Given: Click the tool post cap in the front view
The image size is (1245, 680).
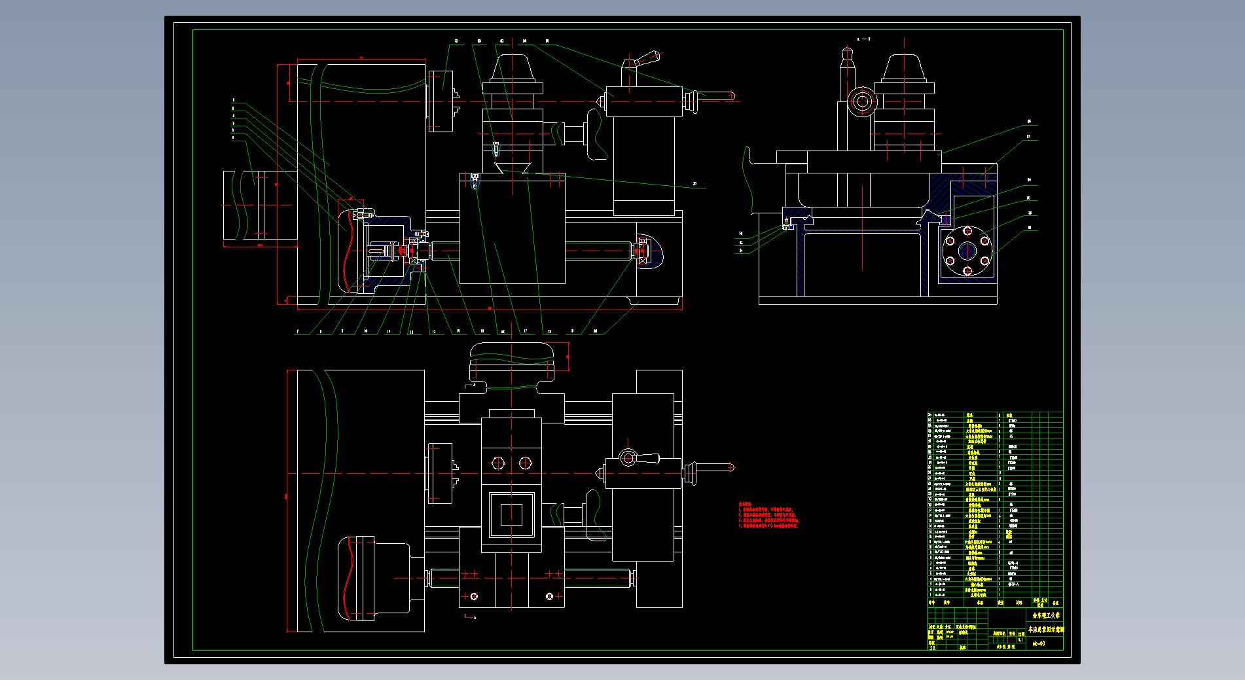Looking at the screenshot, I should click(x=513, y=69).
